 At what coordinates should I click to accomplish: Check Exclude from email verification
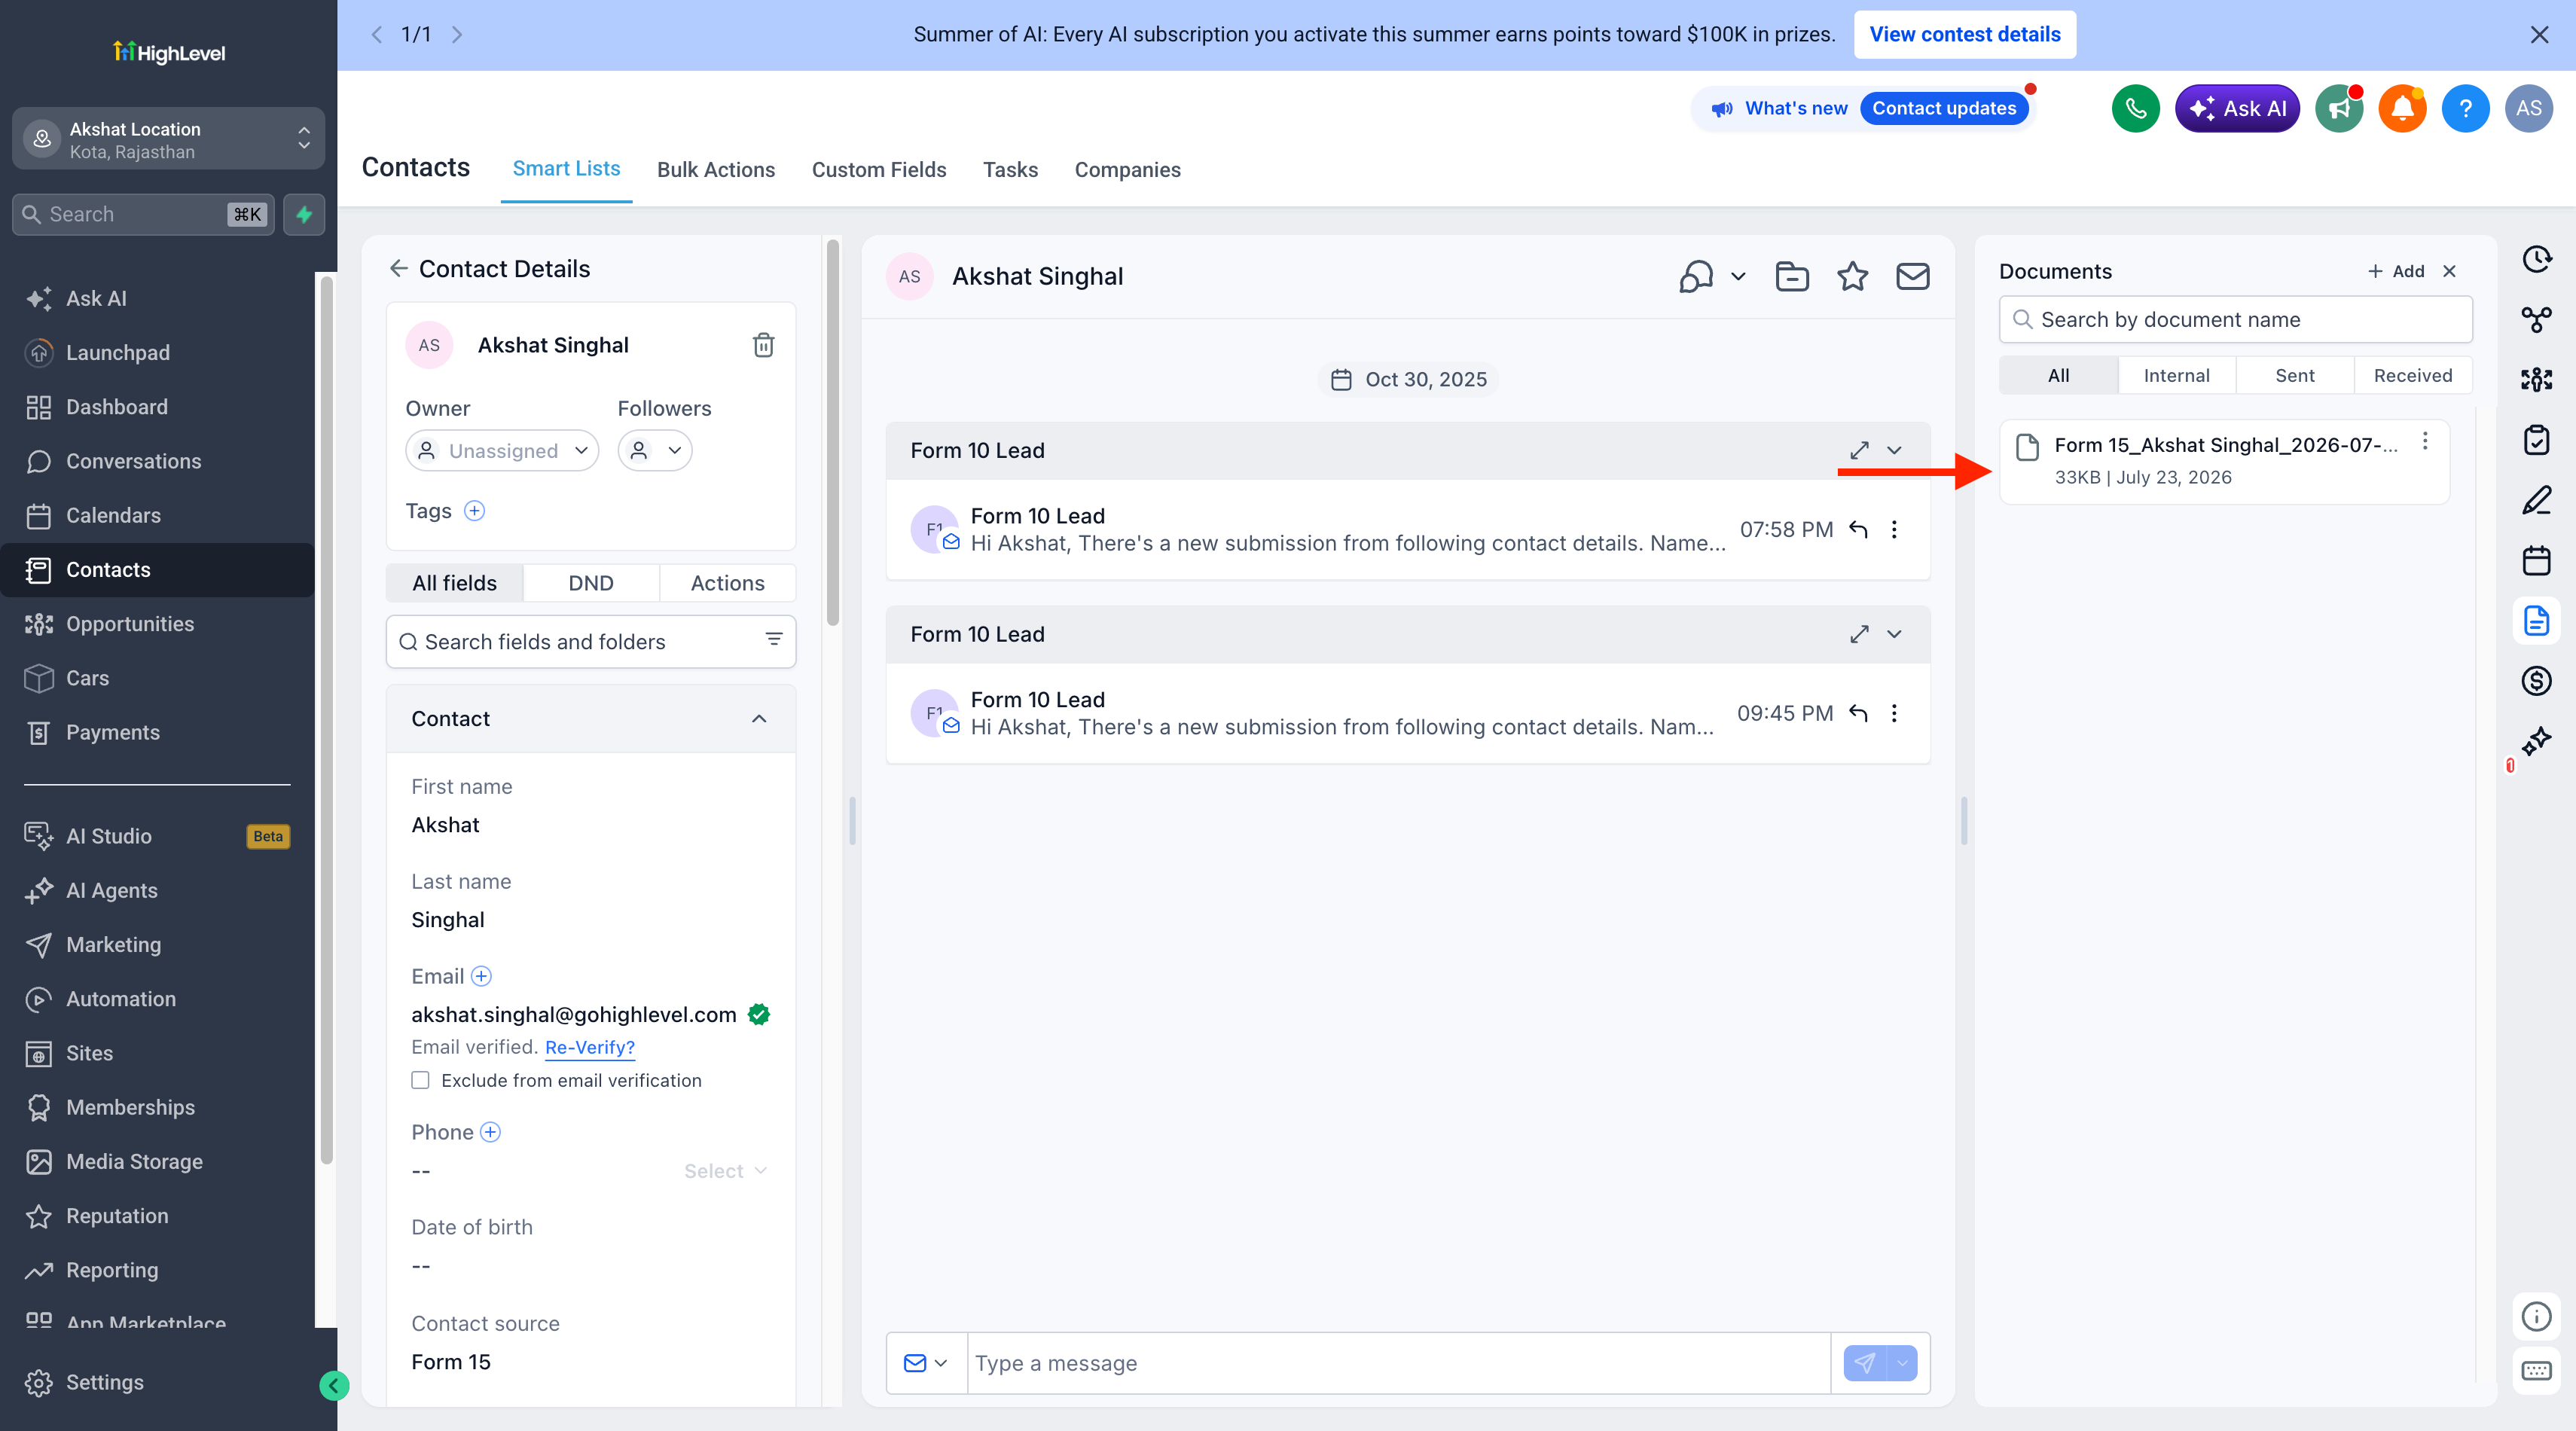click(420, 1080)
